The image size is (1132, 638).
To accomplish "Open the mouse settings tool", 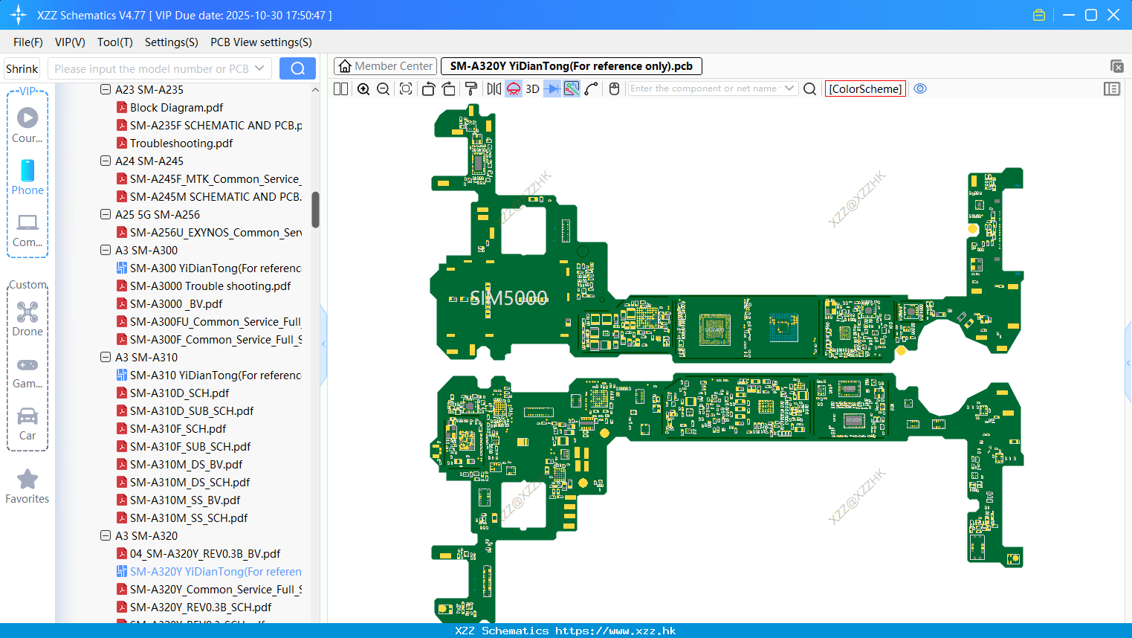I will 613,88.
